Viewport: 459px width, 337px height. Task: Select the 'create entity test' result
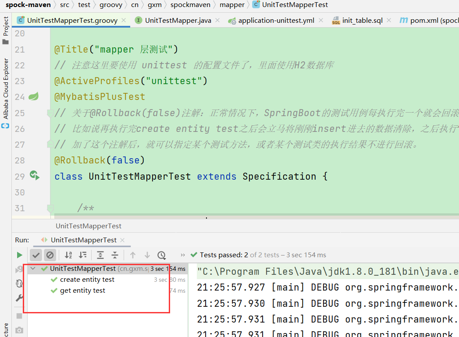coord(87,280)
